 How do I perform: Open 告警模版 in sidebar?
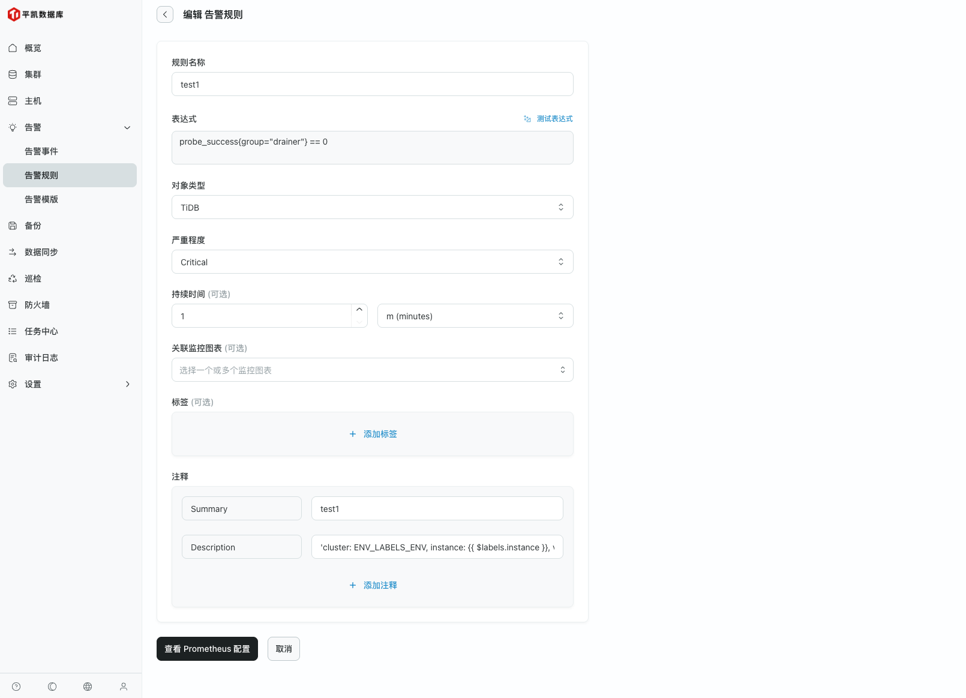(41, 199)
